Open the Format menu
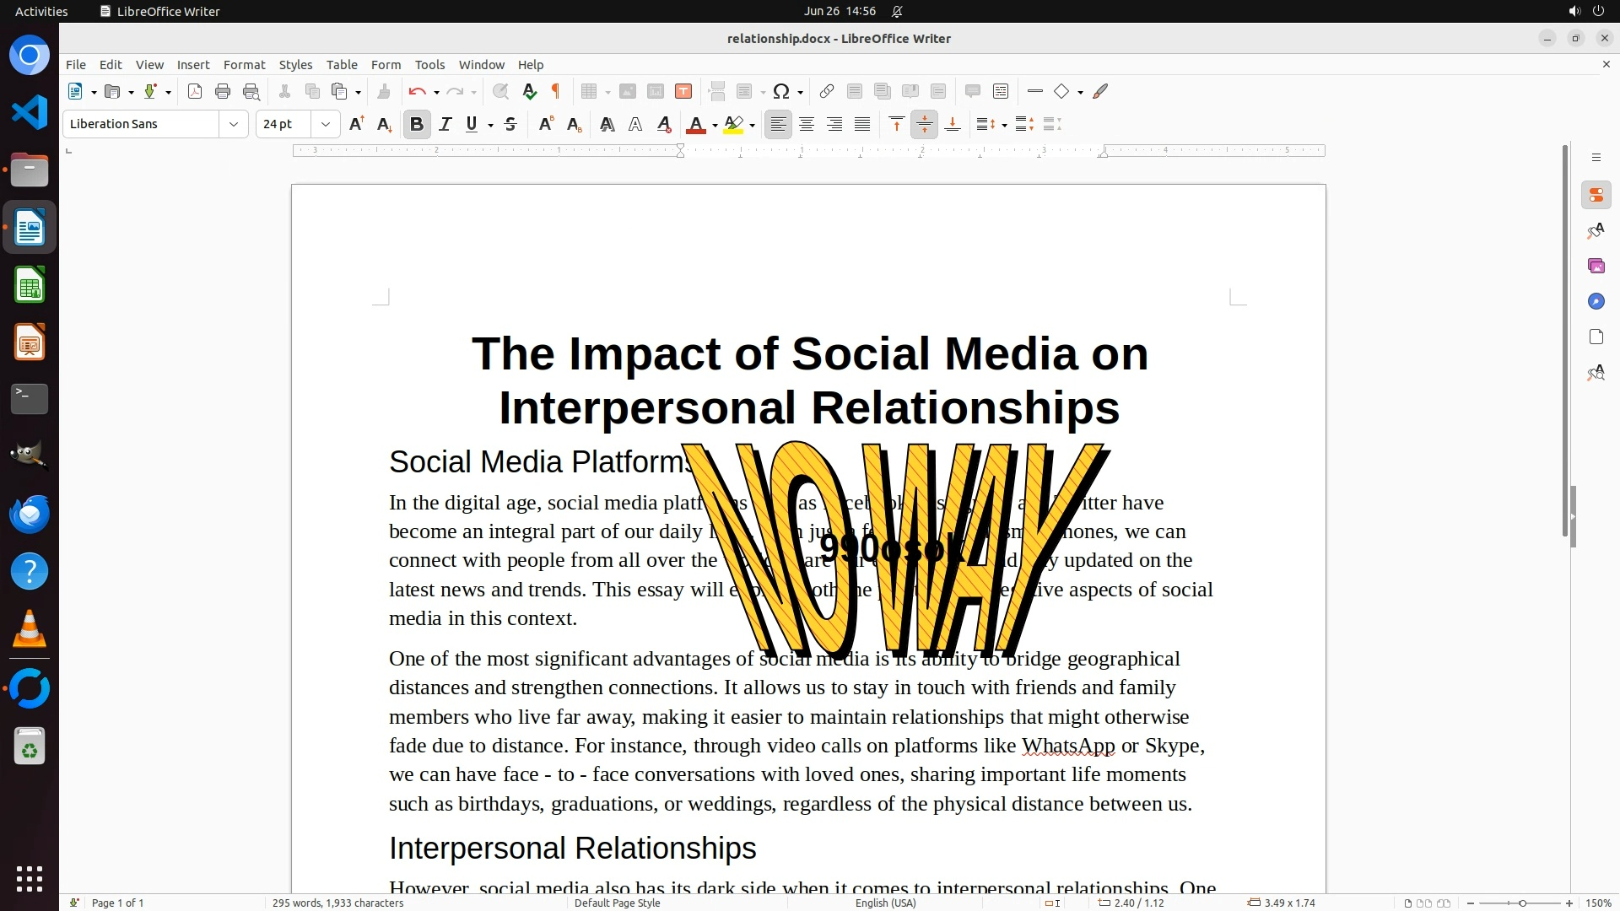 244,65
